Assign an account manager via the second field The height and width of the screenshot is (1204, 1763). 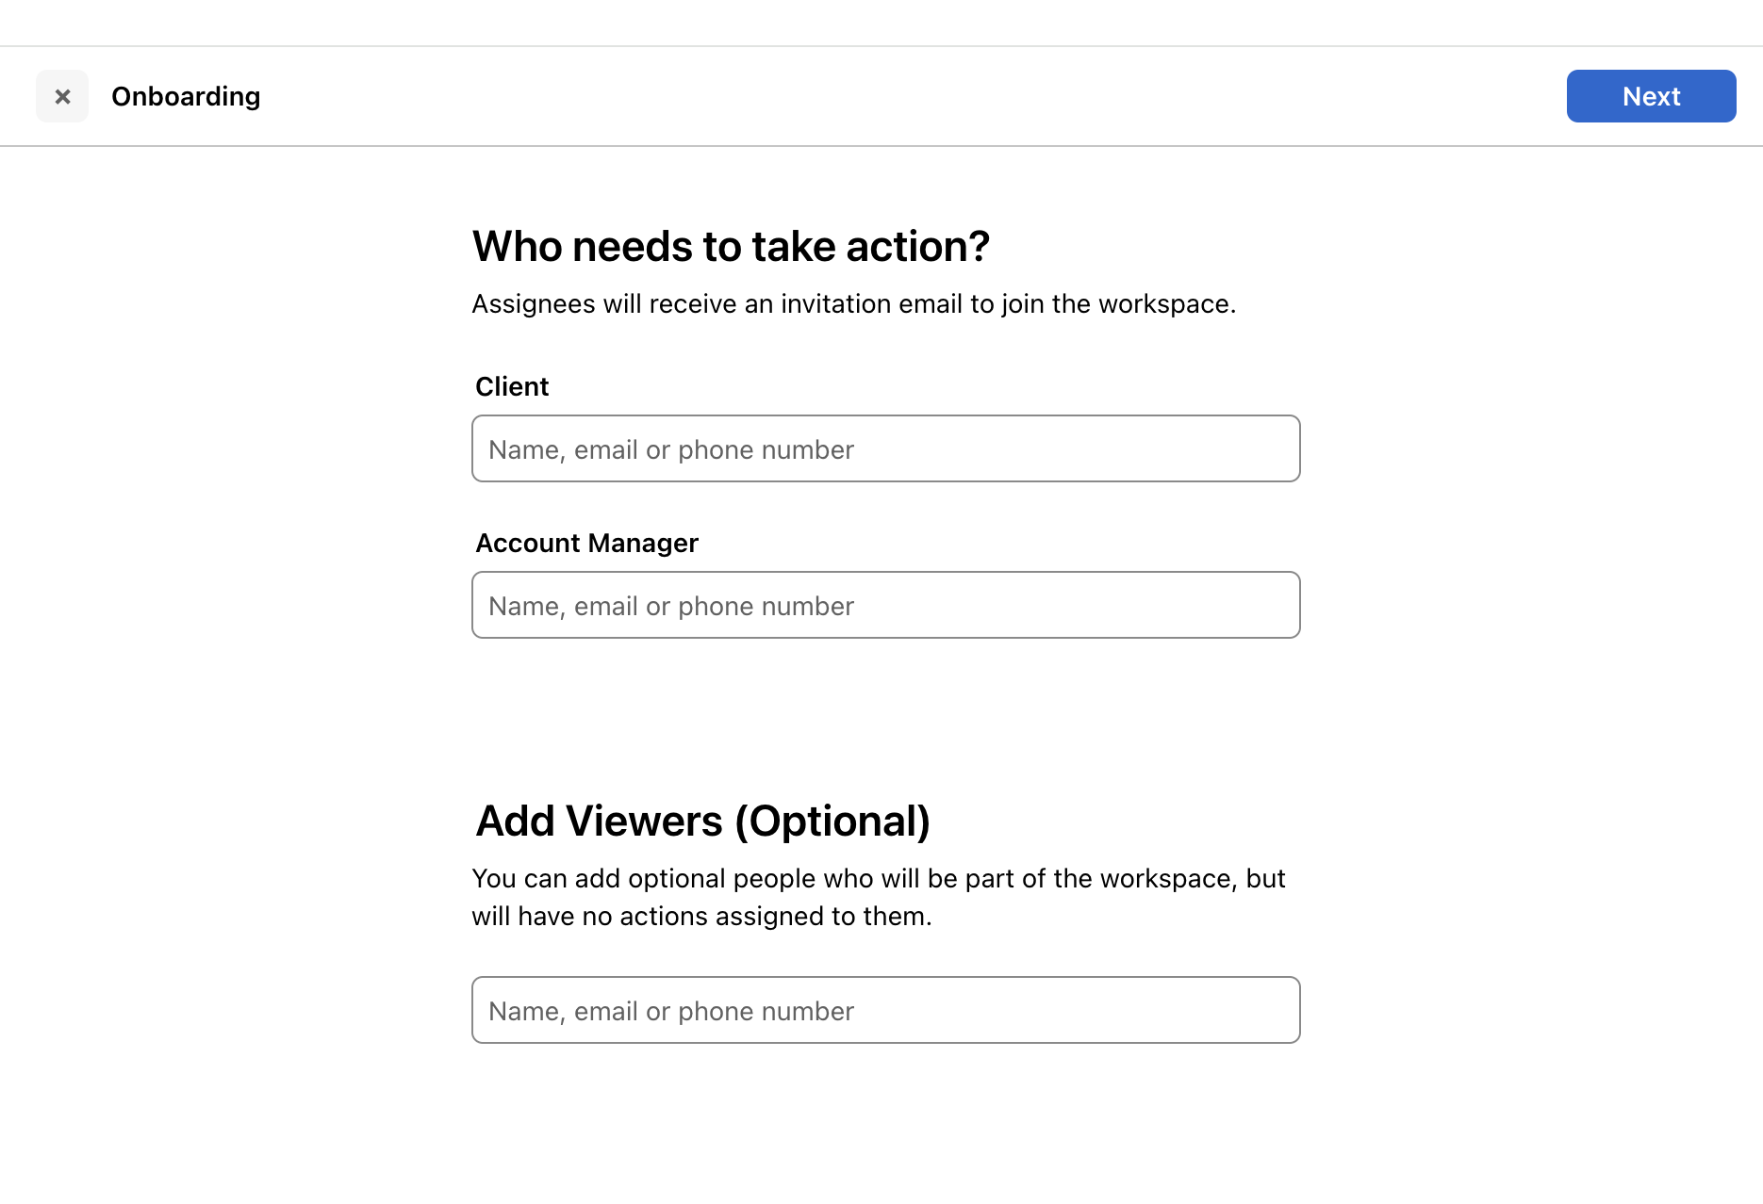point(886,605)
